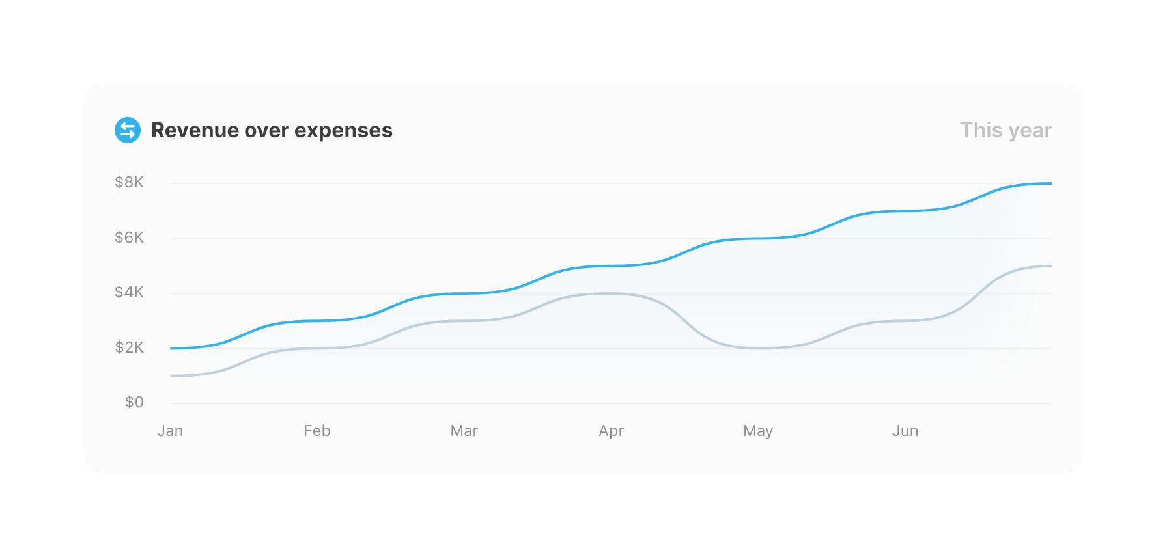The image size is (1167, 557).
Task: Click the gray line's right endpoint
Action: (x=1050, y=266)
